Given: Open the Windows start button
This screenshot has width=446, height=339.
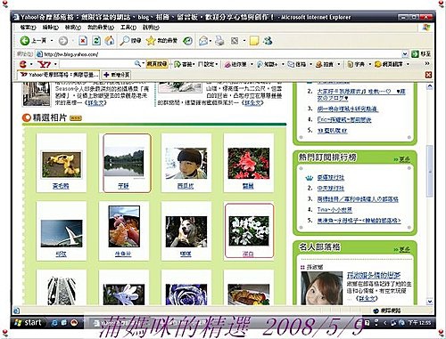Looking at the screenshot, I should pos(29,322).
